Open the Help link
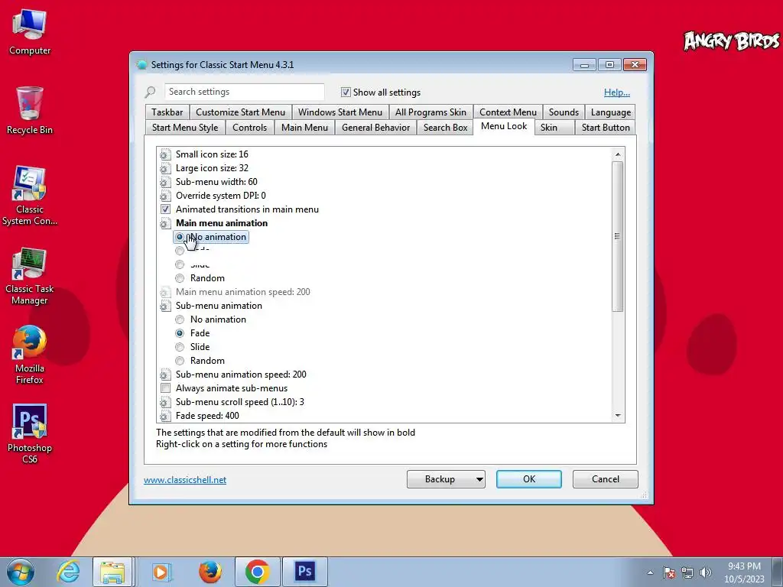 [x=617, y=92]
